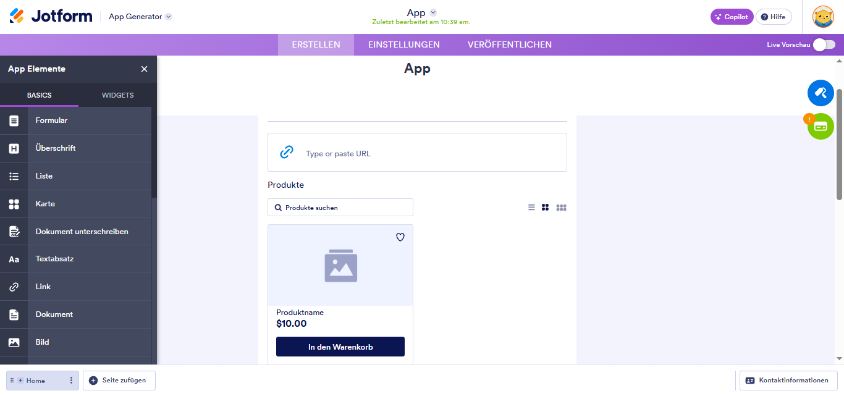Open the WIDGETS tab in App Elemente
Image resolution: width=844 pixels, height=396 pixels.
[117, 95]
